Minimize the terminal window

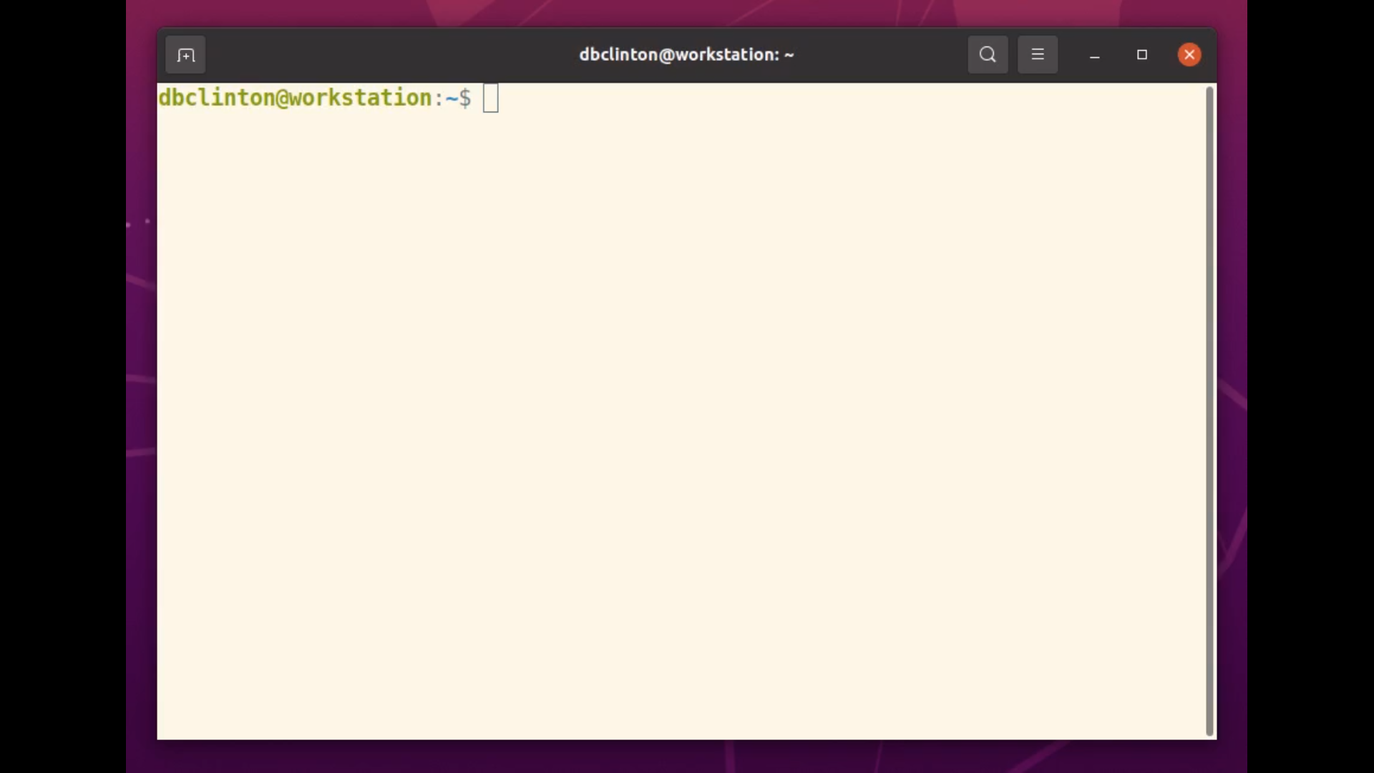point(1094,55)
